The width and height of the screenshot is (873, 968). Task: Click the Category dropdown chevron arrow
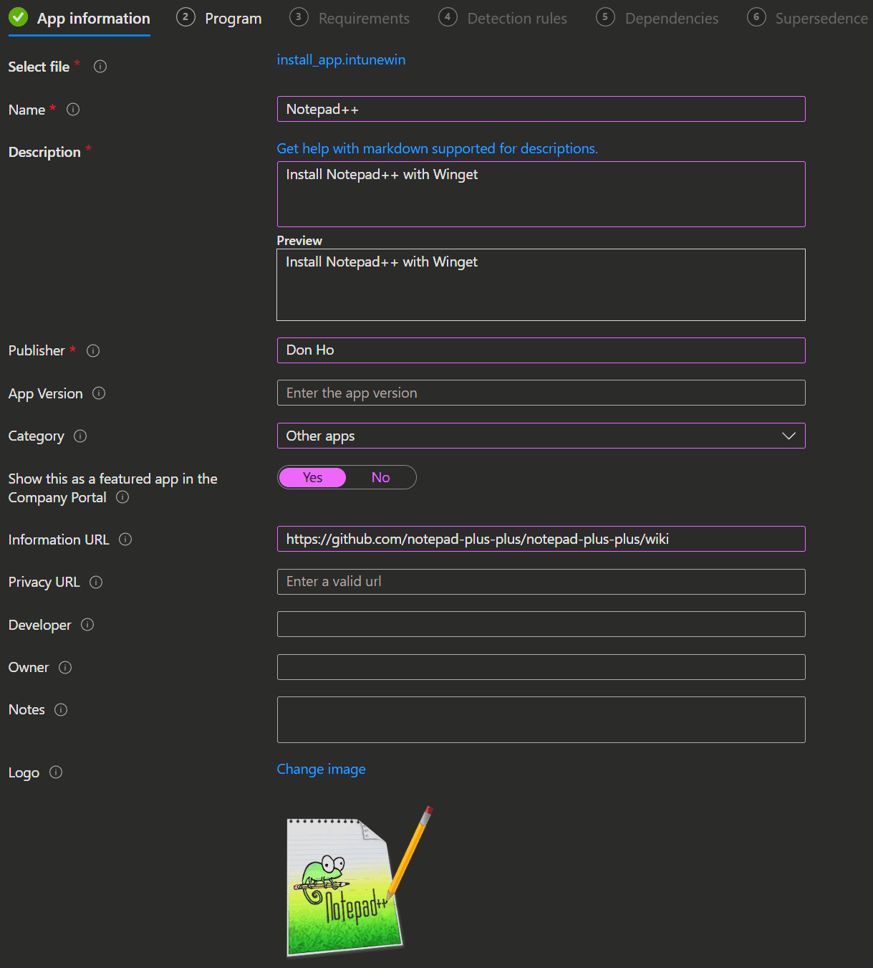[788, 436]
